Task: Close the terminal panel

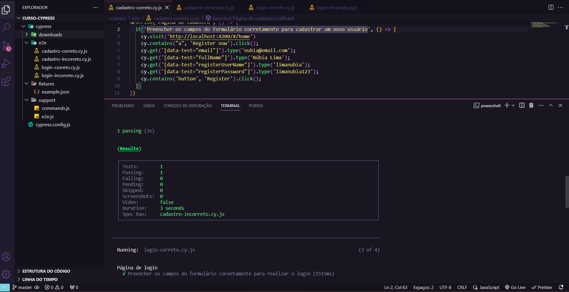Action: click(x=560, y=105)
